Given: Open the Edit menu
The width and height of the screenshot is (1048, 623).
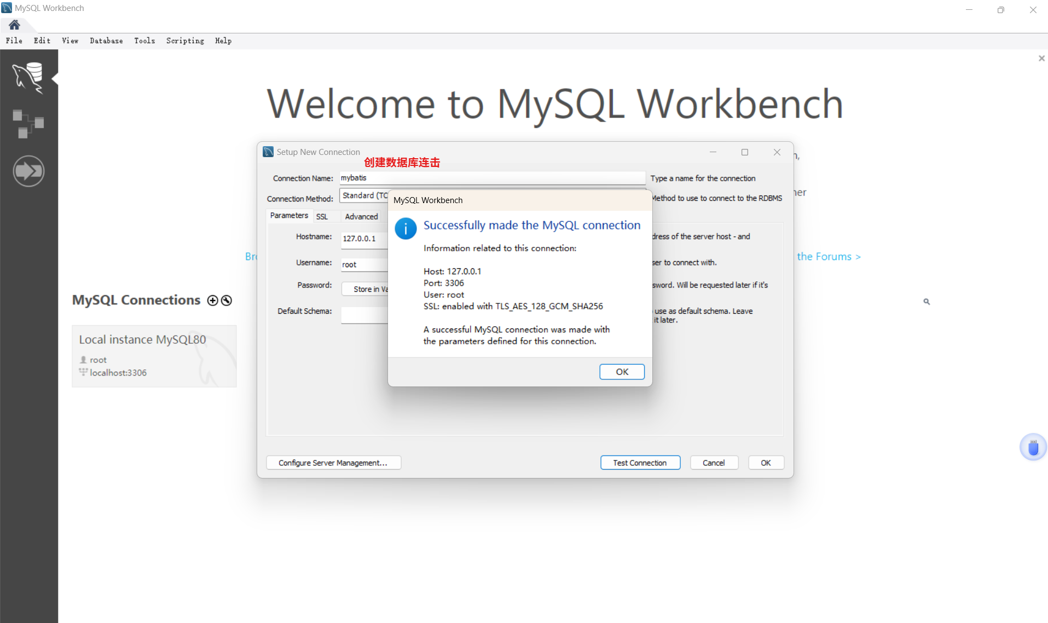Looking at the screenshot, I should (42, 41).
